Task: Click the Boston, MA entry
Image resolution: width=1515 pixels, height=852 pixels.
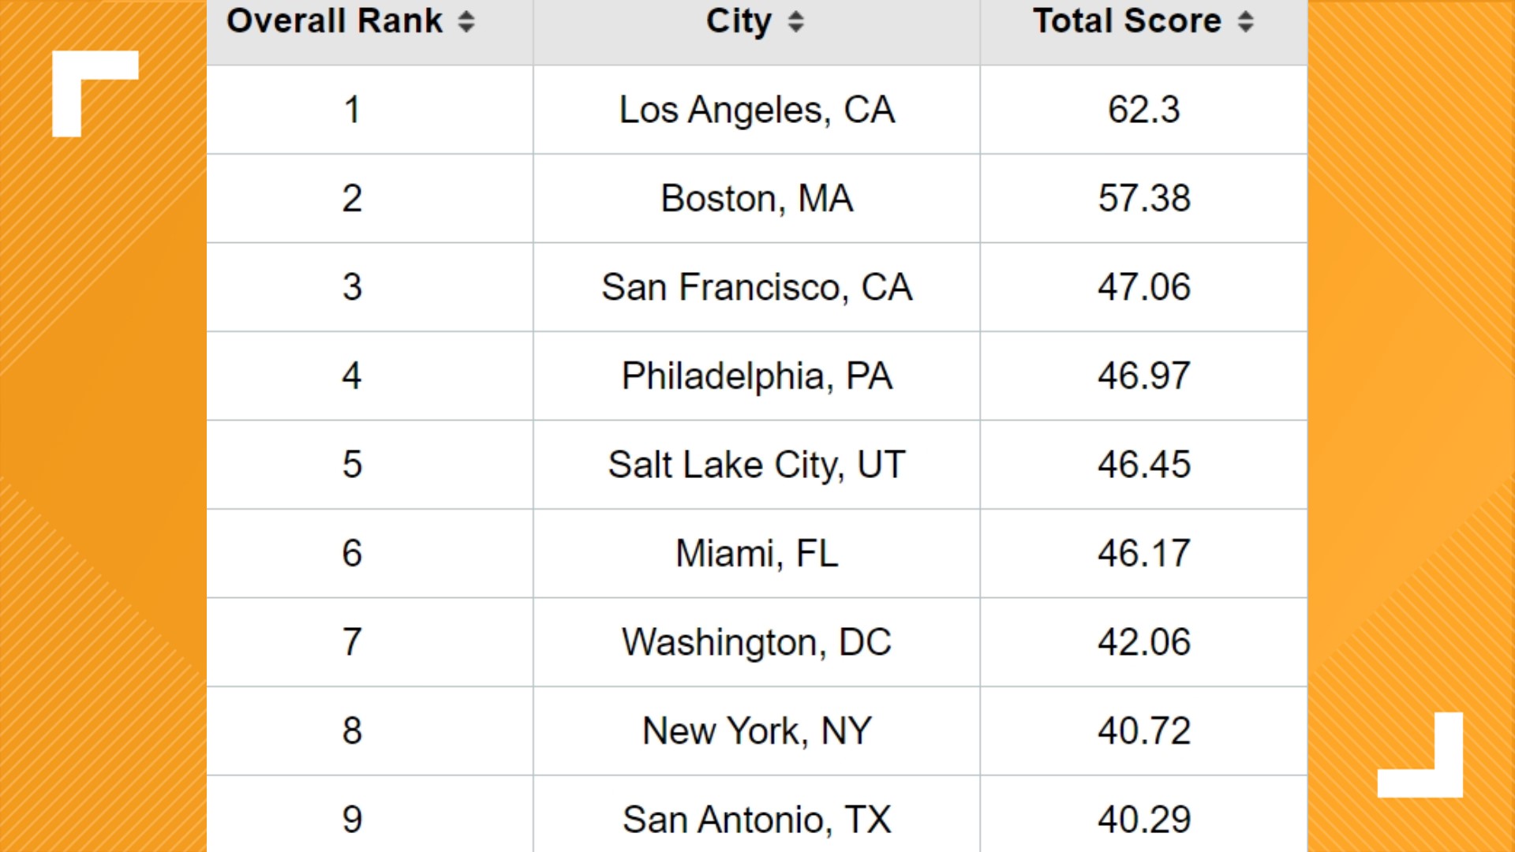Action: tap(757, 198)
